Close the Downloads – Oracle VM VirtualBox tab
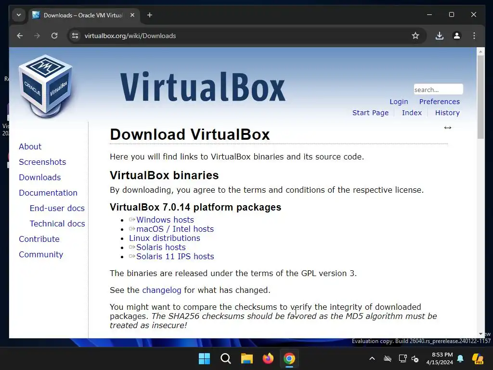This screenshot has height=370, width=493. pos(132,15)
